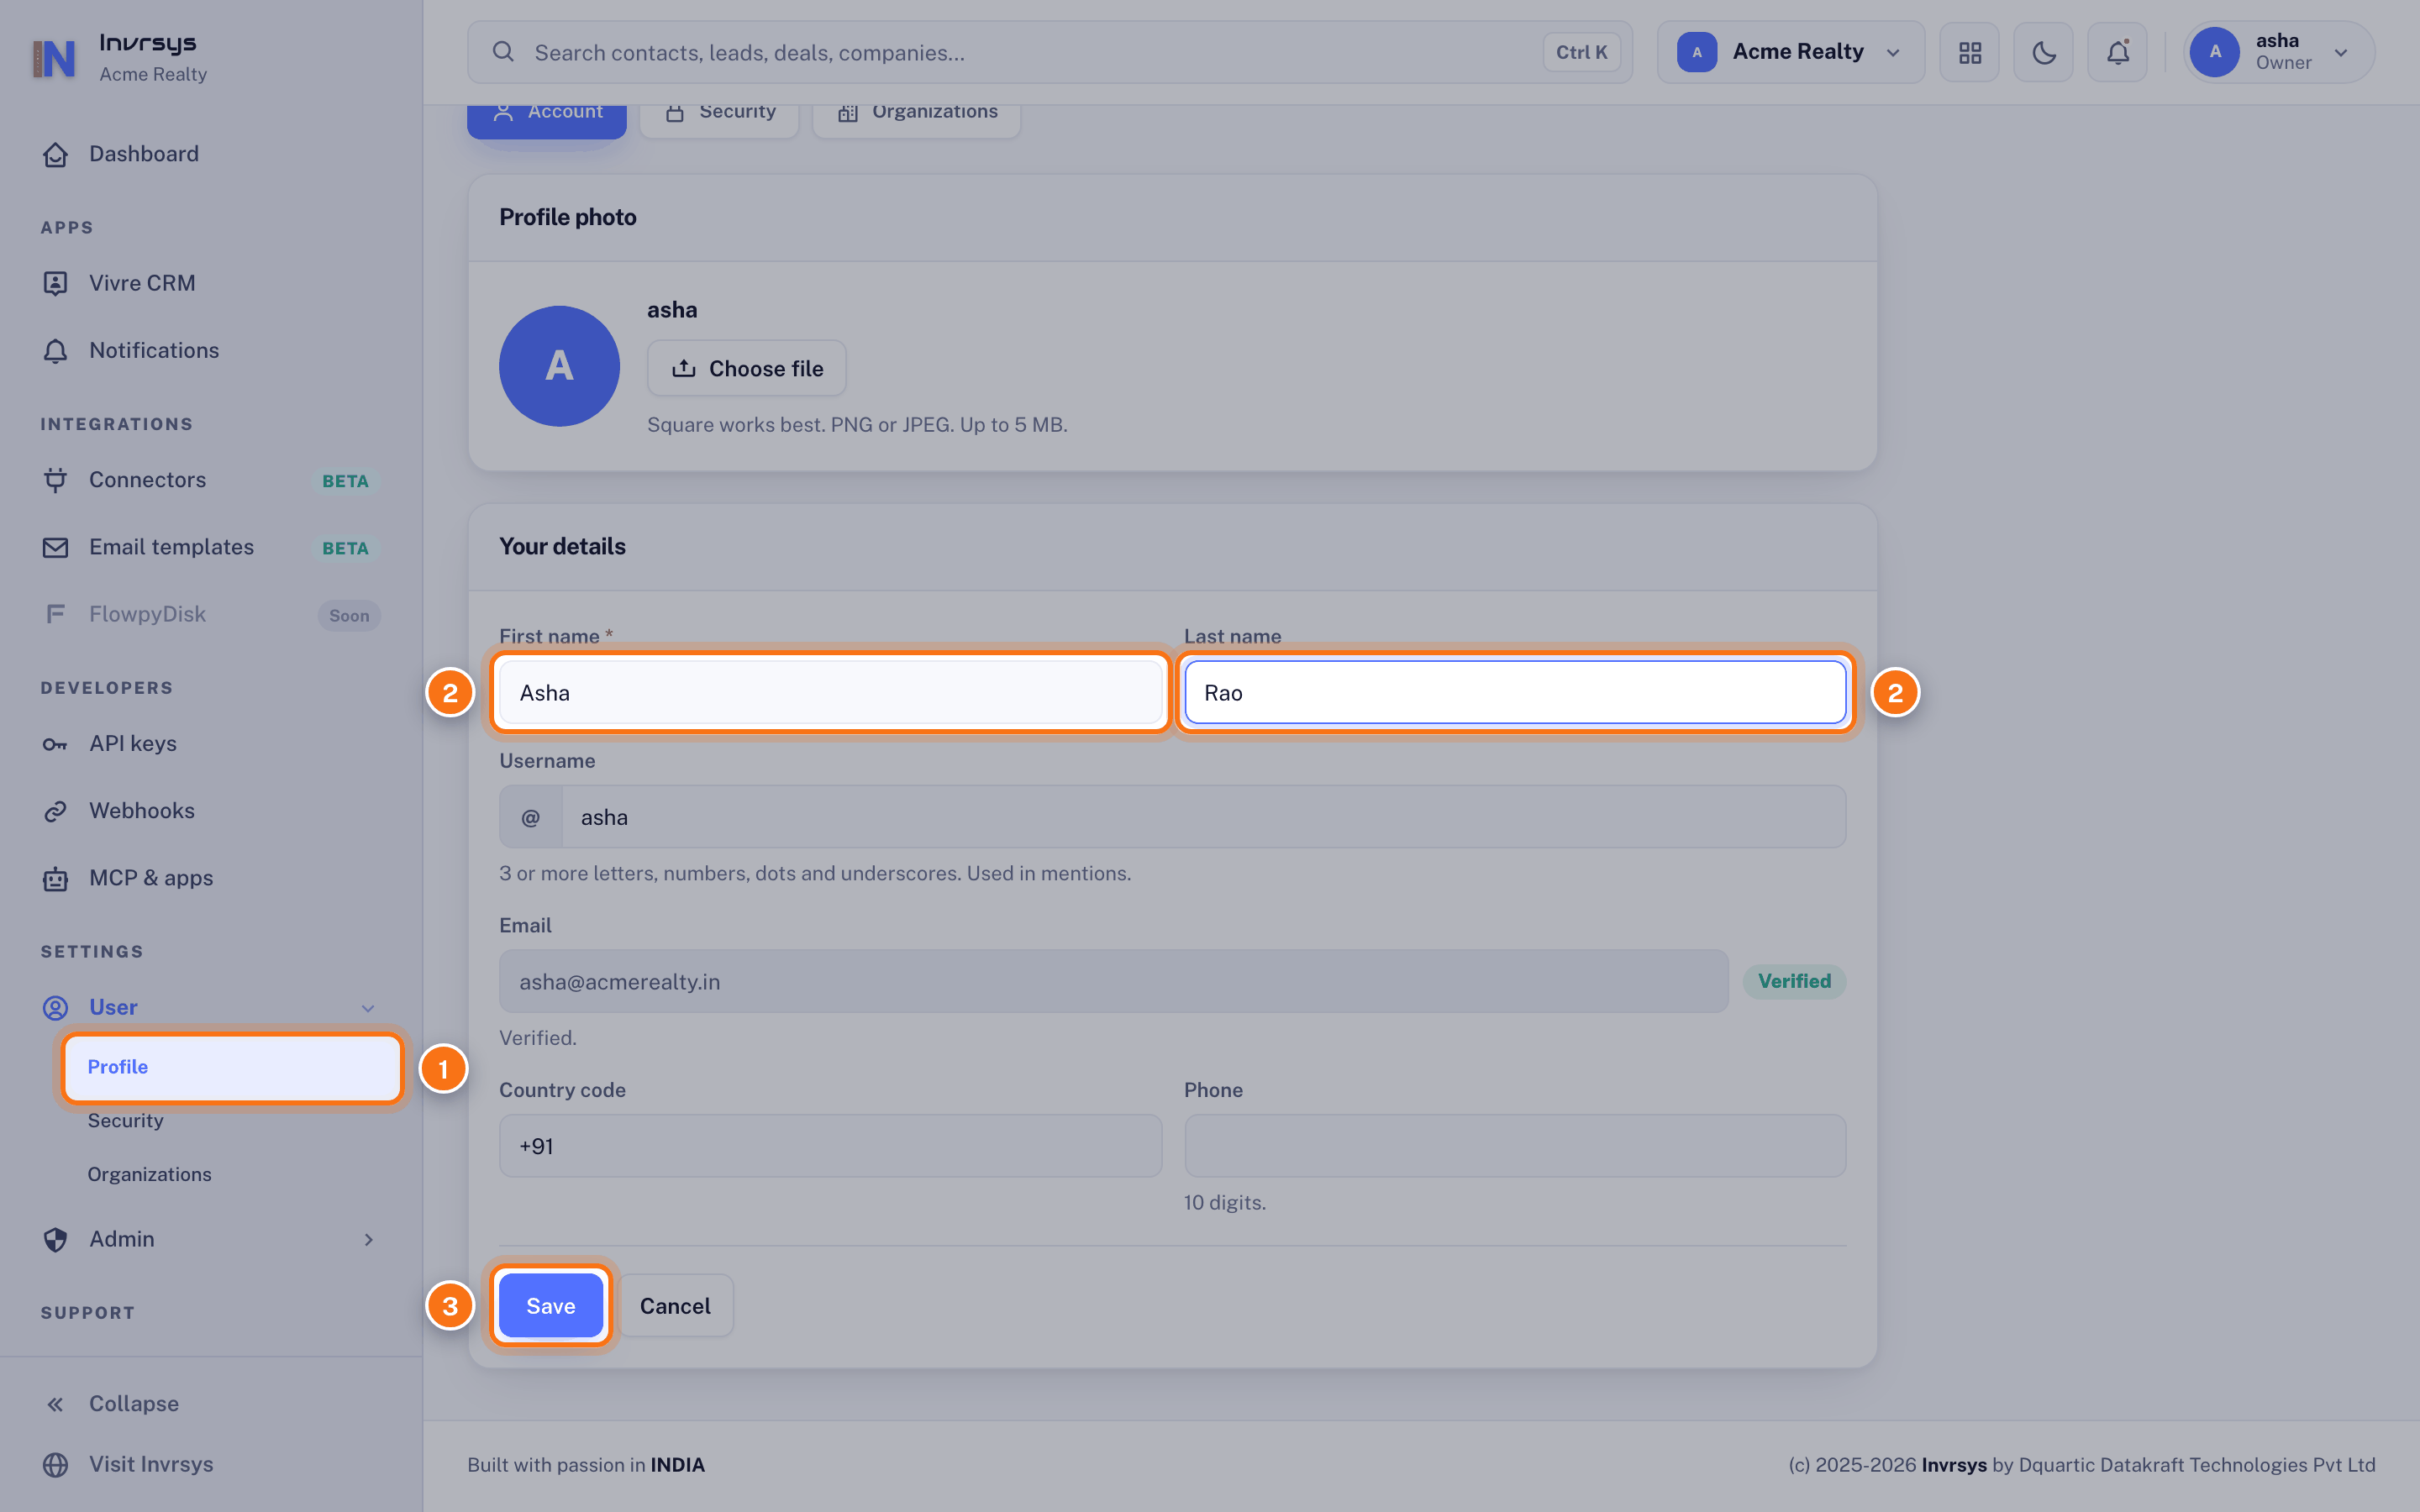The height and width of the screenshot is (1512, 2420).
Task: Open the asha Owner user menu
Action: 2279,52
